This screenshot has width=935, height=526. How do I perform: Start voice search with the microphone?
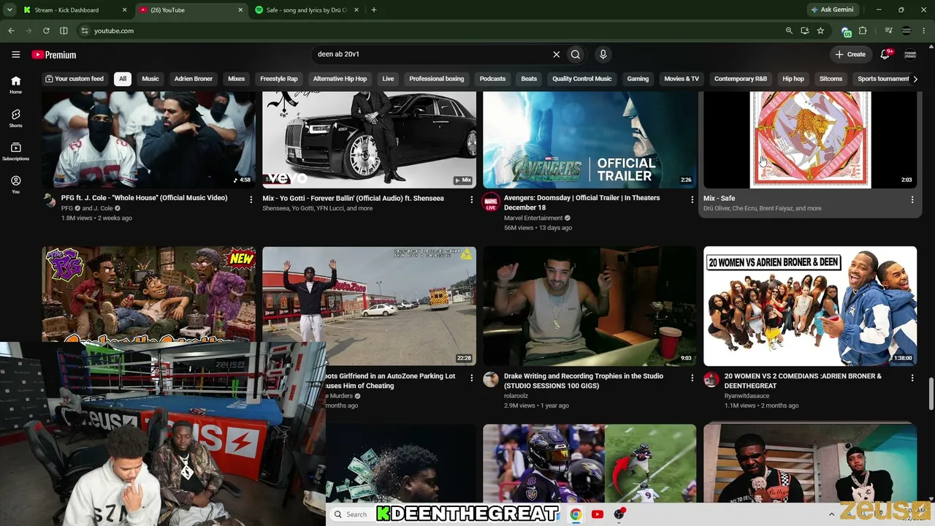tap(603, 54)
